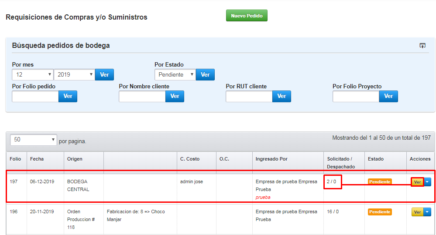Open the Por Estado dropdown set to Pendiente
The width and height of the screenshot is (436, 235).
click(175, 74)
